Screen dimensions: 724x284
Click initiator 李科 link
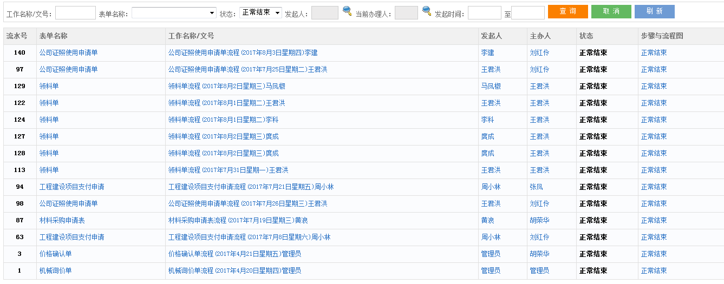coord(487,120)
